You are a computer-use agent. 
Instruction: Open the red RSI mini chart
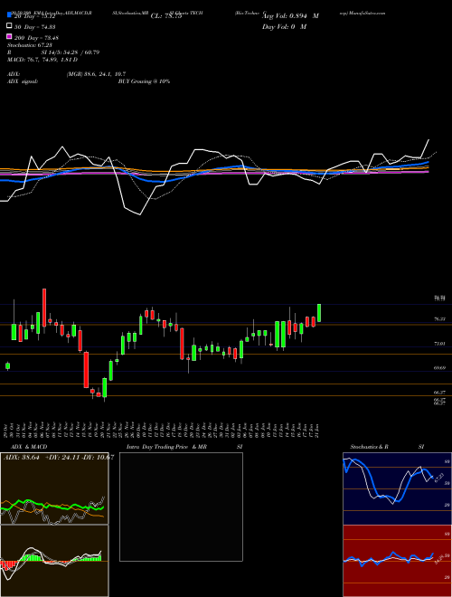tap(397, 561)
